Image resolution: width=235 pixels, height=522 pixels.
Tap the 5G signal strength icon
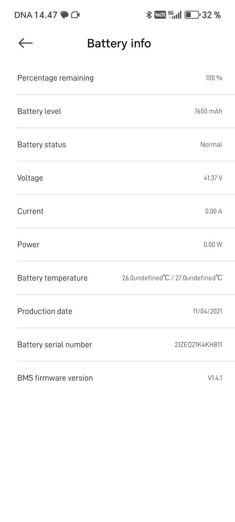[x=175, y=15]
